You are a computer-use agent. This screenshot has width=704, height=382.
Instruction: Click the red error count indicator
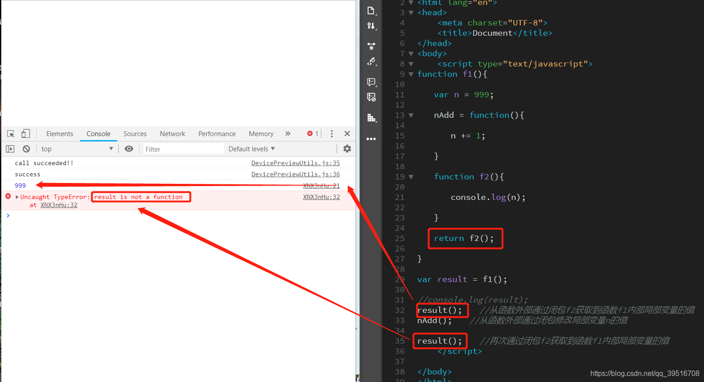313,133
